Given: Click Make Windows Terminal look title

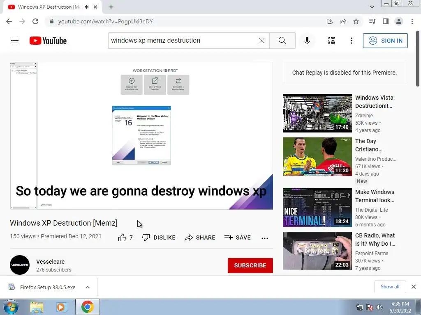Looking at the screenshot, I should tap(375, 196).
